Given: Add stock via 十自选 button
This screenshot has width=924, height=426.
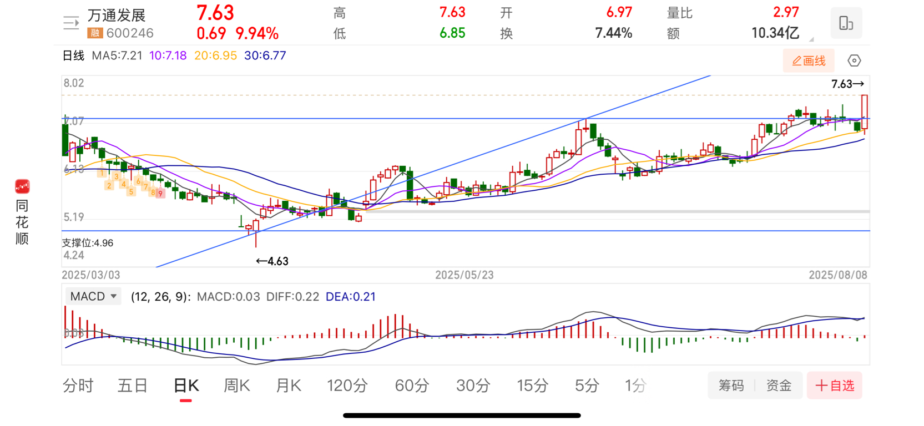Looking at the screenshot, I should click(835, 386).
